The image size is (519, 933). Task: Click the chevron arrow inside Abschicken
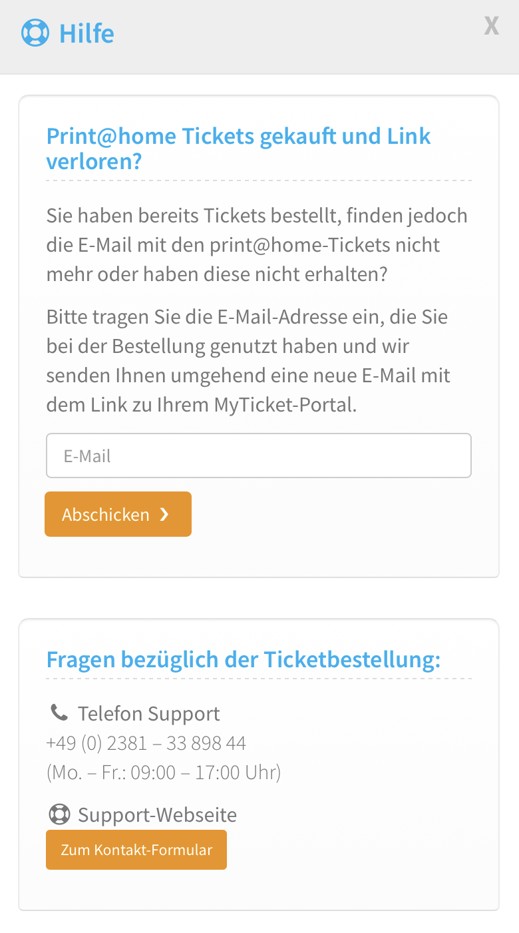[x=164, y=514]
